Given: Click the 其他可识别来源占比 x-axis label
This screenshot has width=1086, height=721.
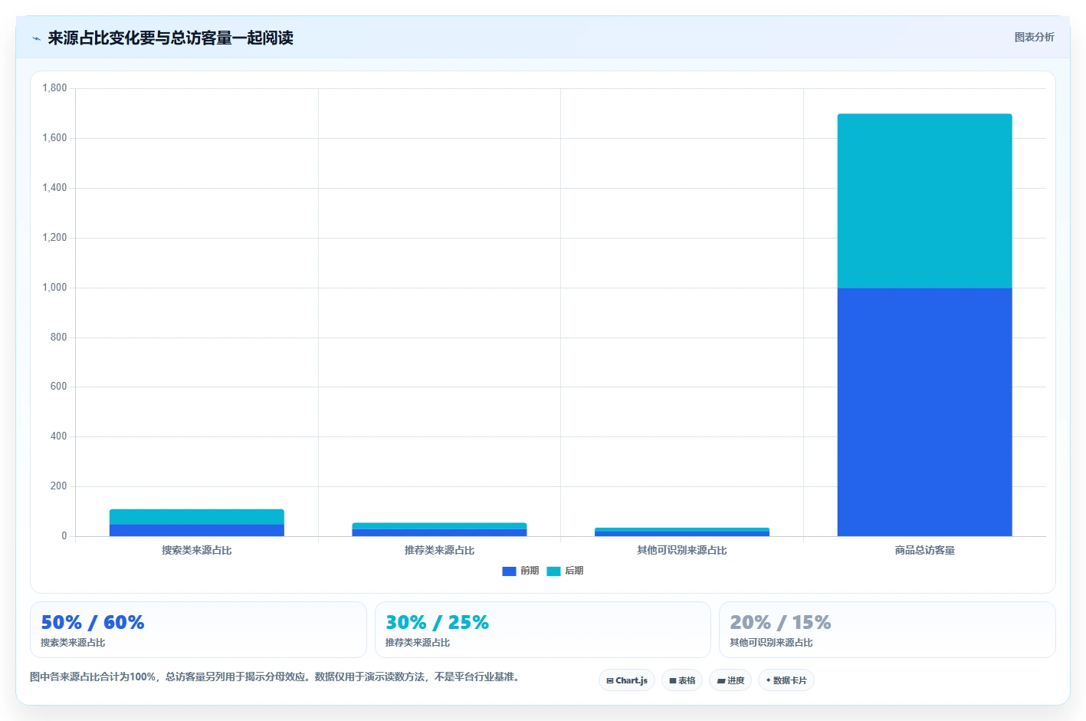Looking at the screenshot, I should pyautogui.click(x=682, y=550).
